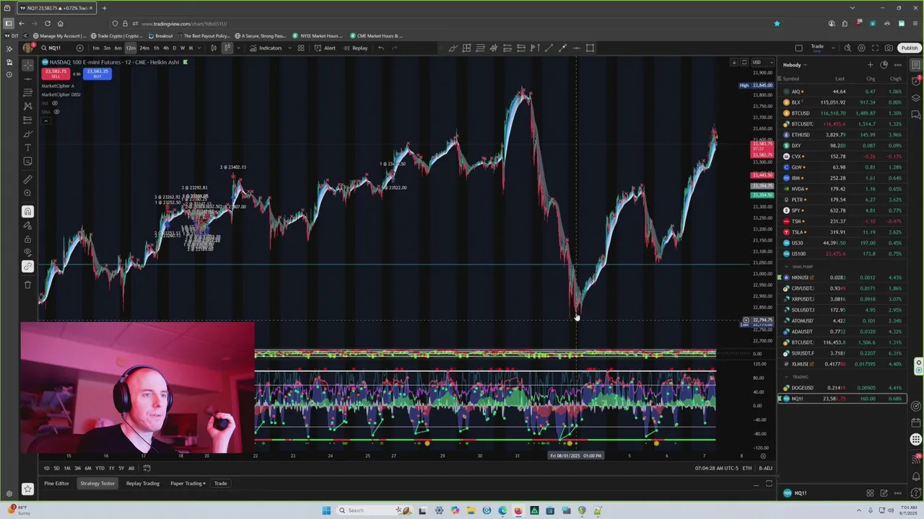Select chart layout square icon
The image size is (924, 519).
[798, 48]
